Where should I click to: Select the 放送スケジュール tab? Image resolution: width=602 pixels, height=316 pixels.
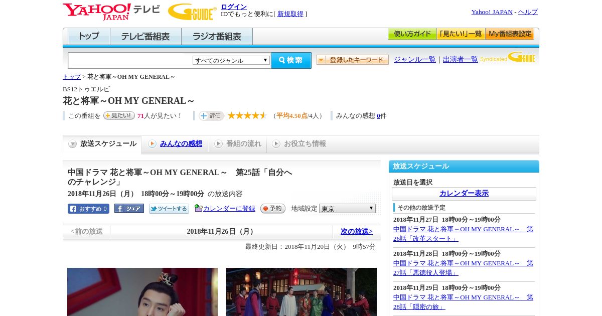tap(102, 144)
